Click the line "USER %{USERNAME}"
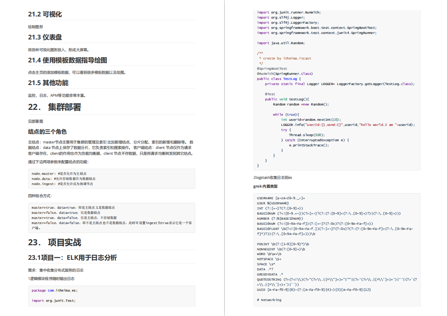Viewport: 447px width, 316px height. click(x=273, y=203)
